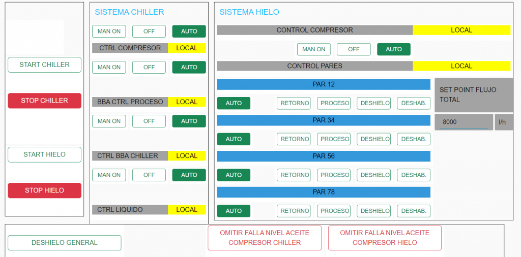
Task: Toggle AUTO mode for PAR 12
Action: point(234,103)
